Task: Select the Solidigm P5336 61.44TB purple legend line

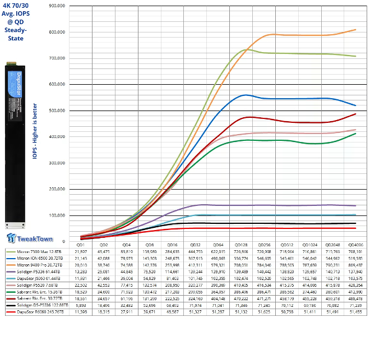Action: [x=11, y=272]
